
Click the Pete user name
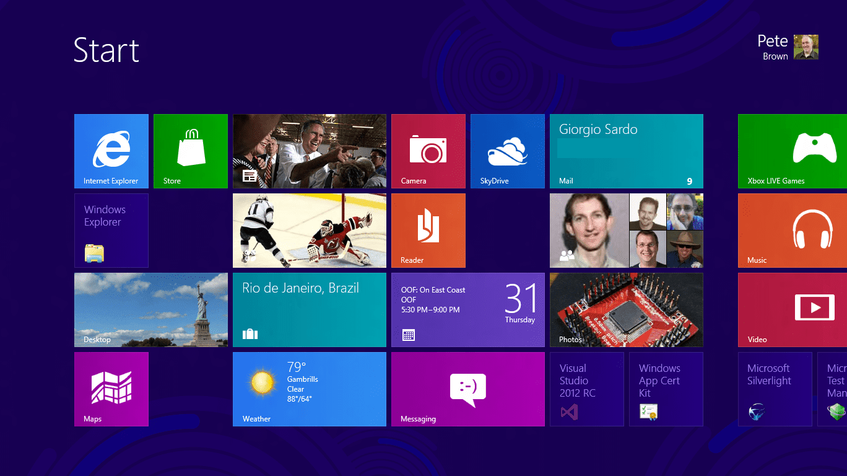tap(773, 41)
